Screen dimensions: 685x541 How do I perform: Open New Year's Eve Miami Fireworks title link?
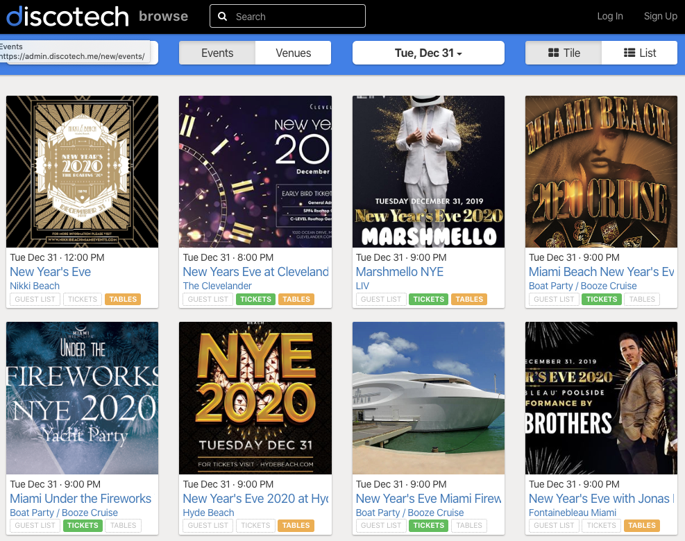[429, 498]
